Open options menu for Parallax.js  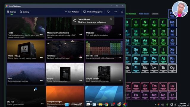point(80,57)
